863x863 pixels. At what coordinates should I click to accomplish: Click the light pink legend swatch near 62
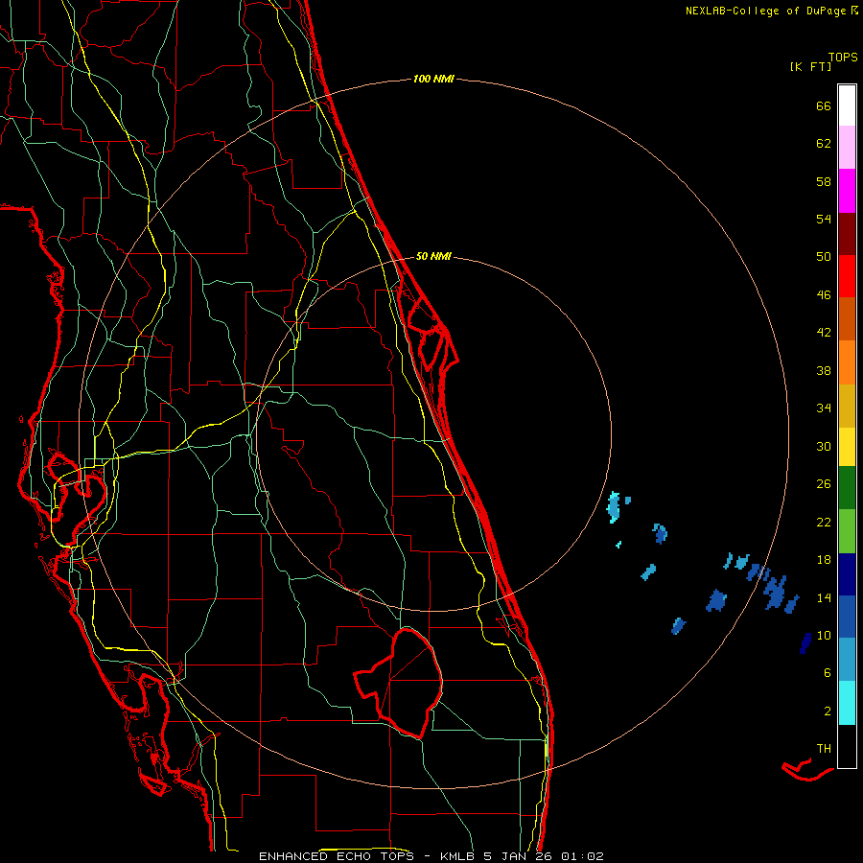coord(847,148)
